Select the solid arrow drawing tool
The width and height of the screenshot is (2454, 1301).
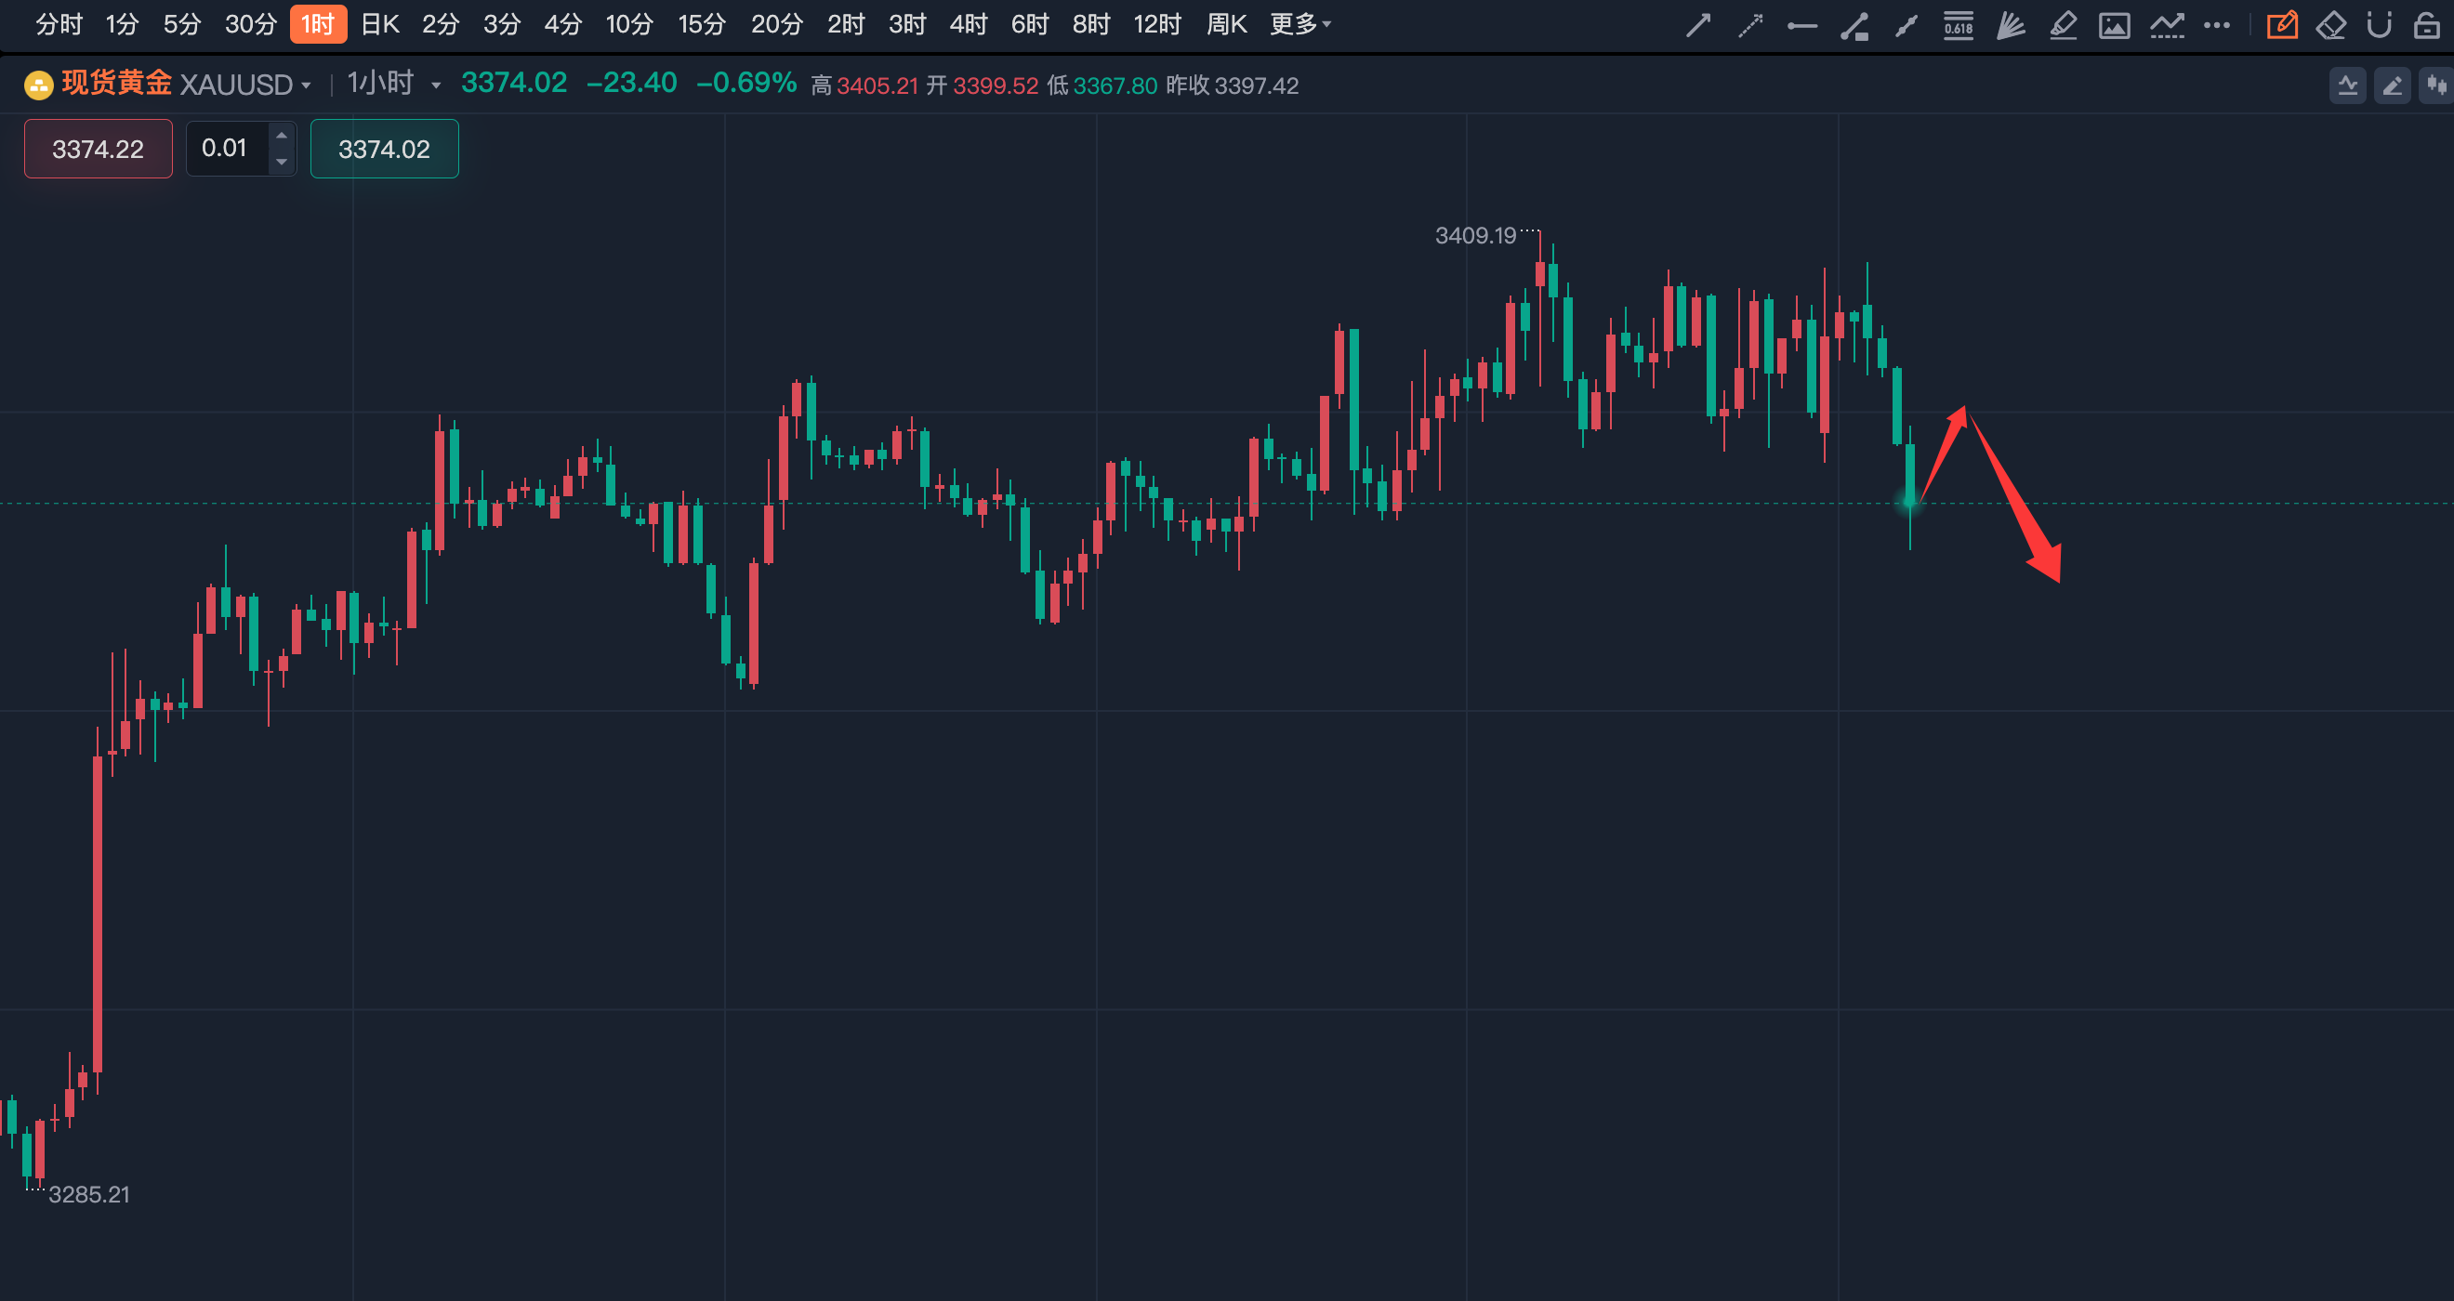1697,25
